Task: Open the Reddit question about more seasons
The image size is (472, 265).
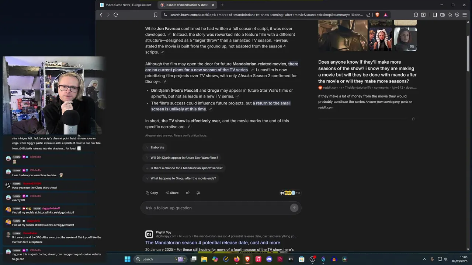Action: 367,71
